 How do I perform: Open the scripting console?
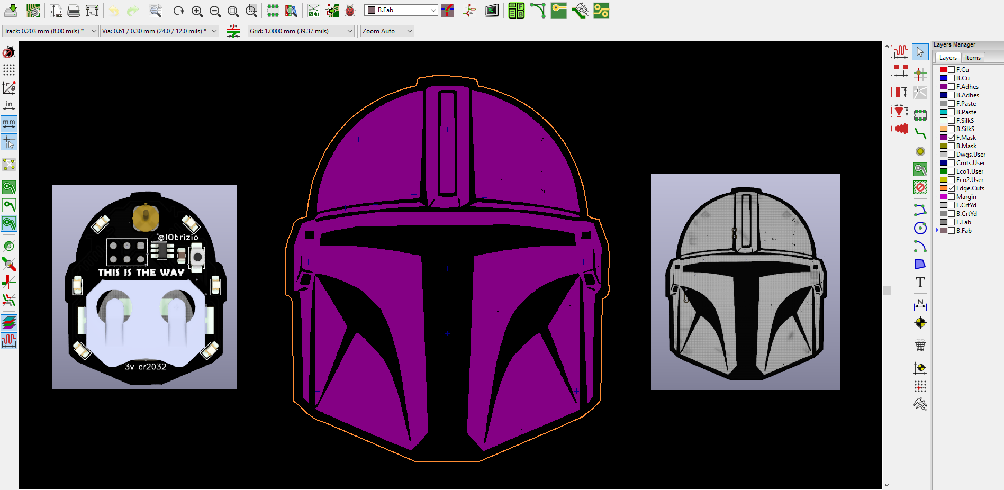point(492,10)
